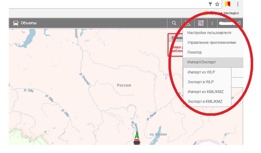Click the vertical dots menu in toolbar
This screenshot has width=261, height=153.
click(x=212, y=23)
